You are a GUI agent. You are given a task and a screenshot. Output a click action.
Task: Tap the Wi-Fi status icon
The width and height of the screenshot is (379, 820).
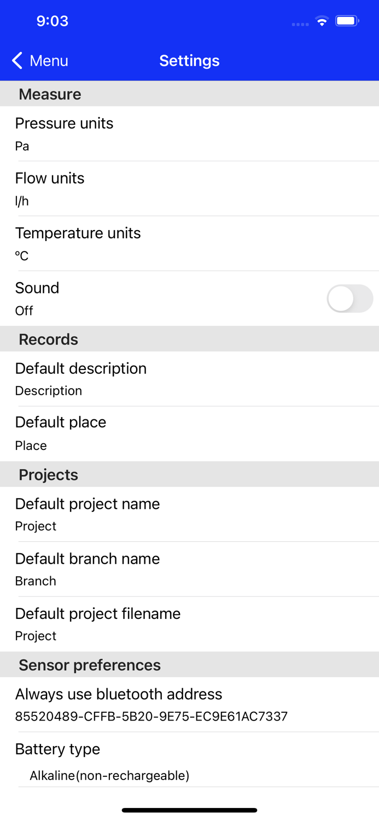(322, 21)
